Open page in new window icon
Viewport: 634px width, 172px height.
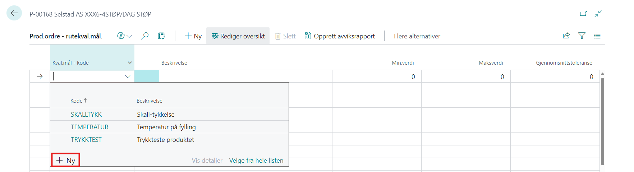click(583, 14)
